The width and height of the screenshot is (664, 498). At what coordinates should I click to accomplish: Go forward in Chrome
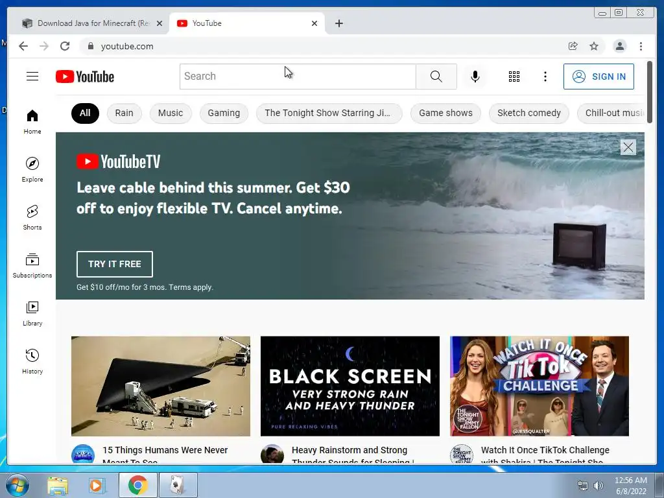pos(44,46)
